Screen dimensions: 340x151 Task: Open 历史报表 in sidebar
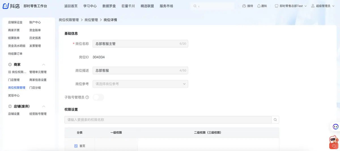pos(35,38)
